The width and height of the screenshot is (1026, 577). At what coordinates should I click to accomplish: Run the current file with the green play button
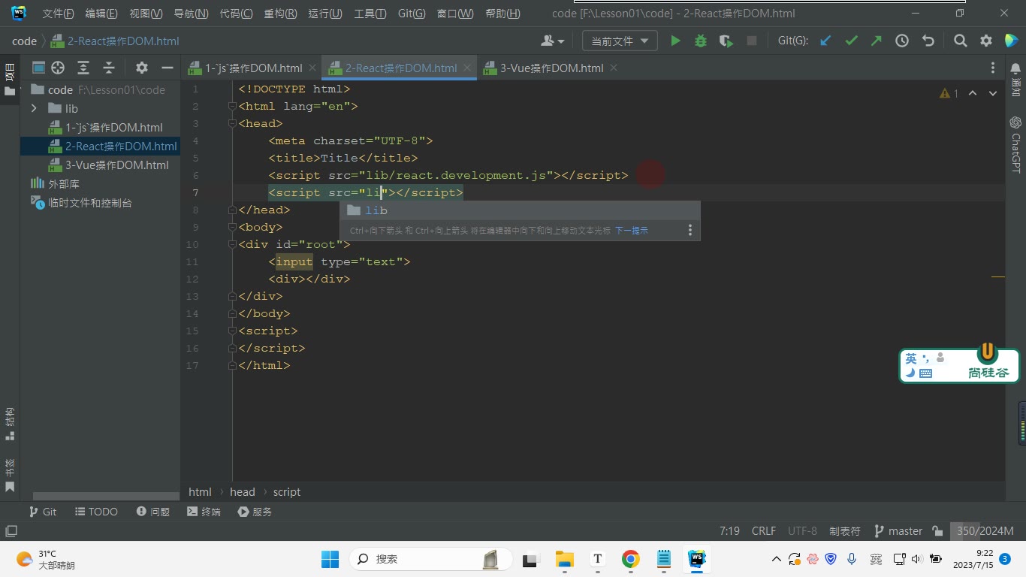coord(675,41)
